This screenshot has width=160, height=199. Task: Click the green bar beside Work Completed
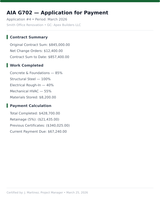tap(7, 65)
